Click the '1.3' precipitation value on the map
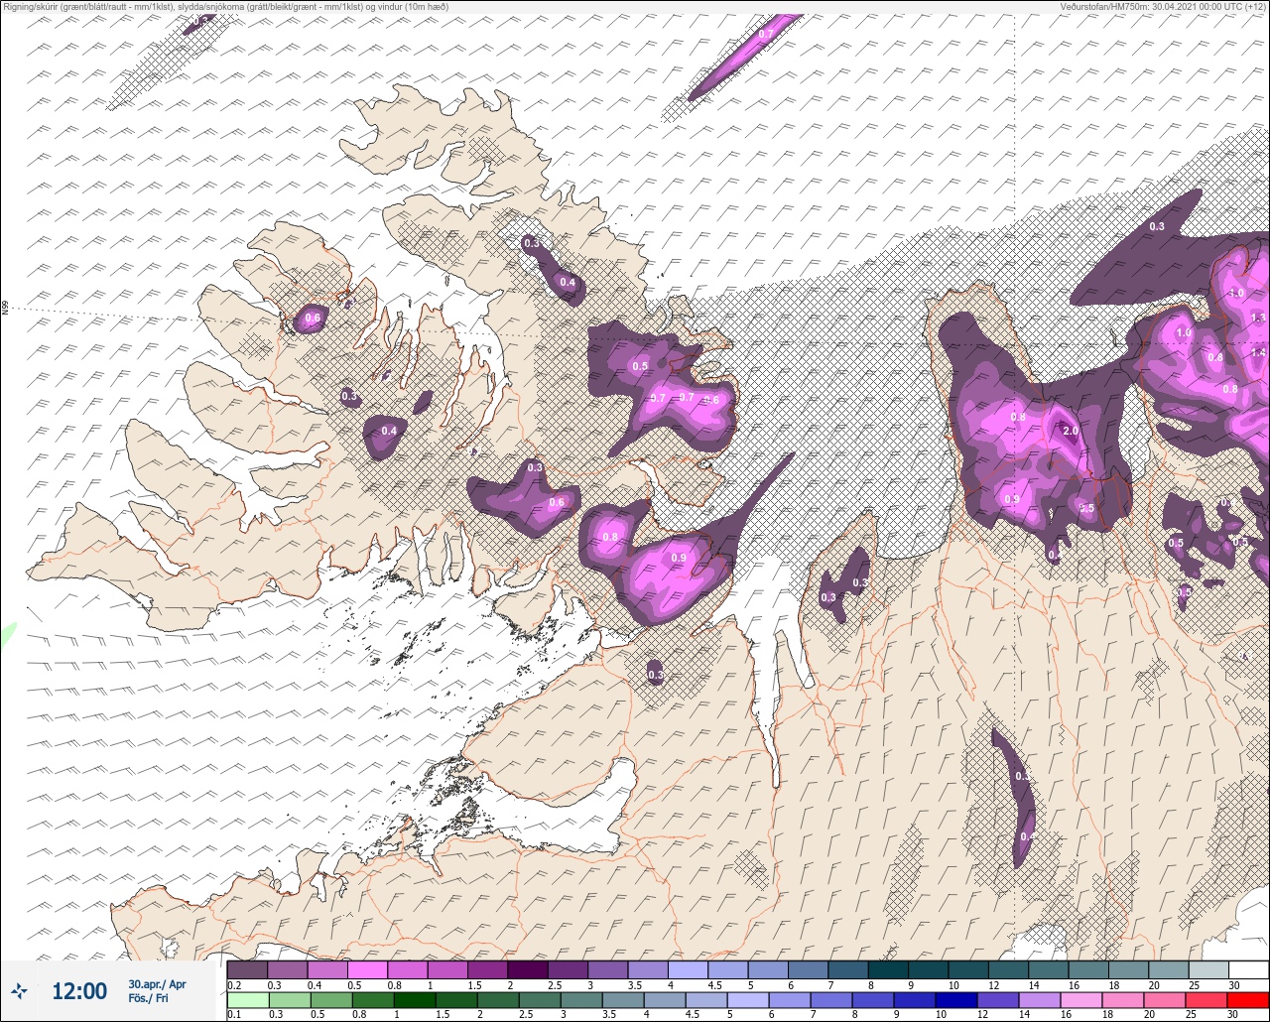This screenshot has height=1022, width=1270. point(1259,318)
